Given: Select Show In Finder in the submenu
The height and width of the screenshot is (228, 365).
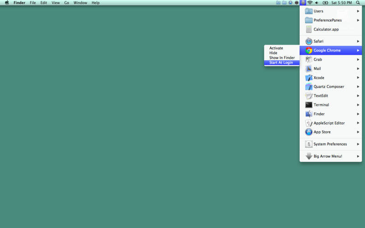Looking at the screenshot, I should [x=282, y=58].
